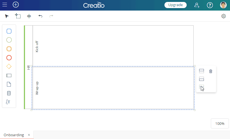This screenshot has height=139, width=230.
Task: Select the Kick-off lane label
Action: [37, 46]
